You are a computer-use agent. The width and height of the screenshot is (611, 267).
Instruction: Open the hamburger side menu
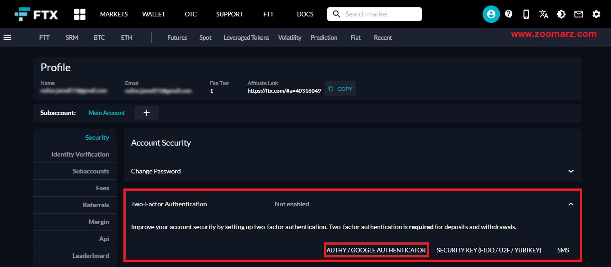tap(7, 37)
